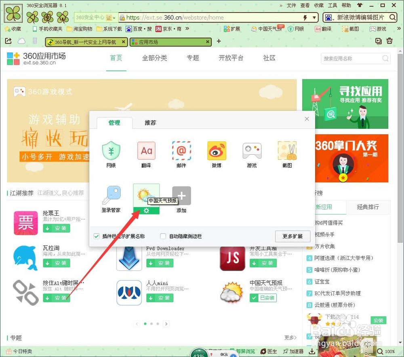The width and height of the screenshot is (404, 357).
Task: Click the 100% zoom control in the status bar
Action: tap(387, 351)
